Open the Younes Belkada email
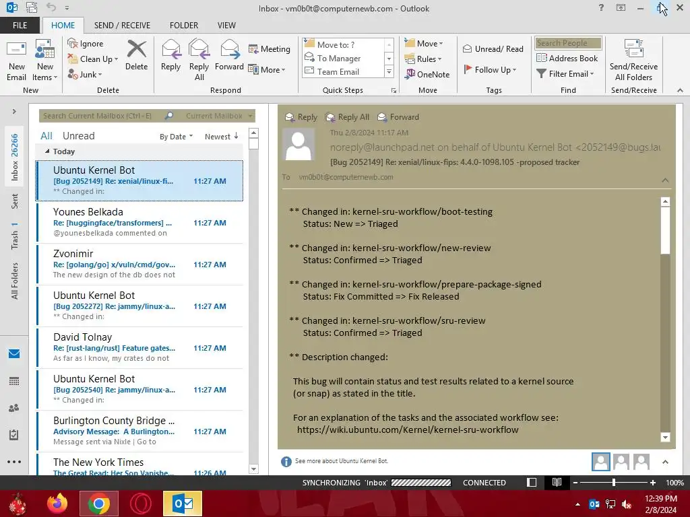This screenshot has height=517, width=690. (139, 222)
